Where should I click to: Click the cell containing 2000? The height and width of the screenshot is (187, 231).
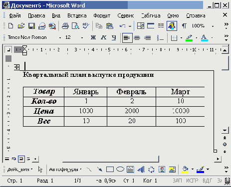click(x=132, y=111)
